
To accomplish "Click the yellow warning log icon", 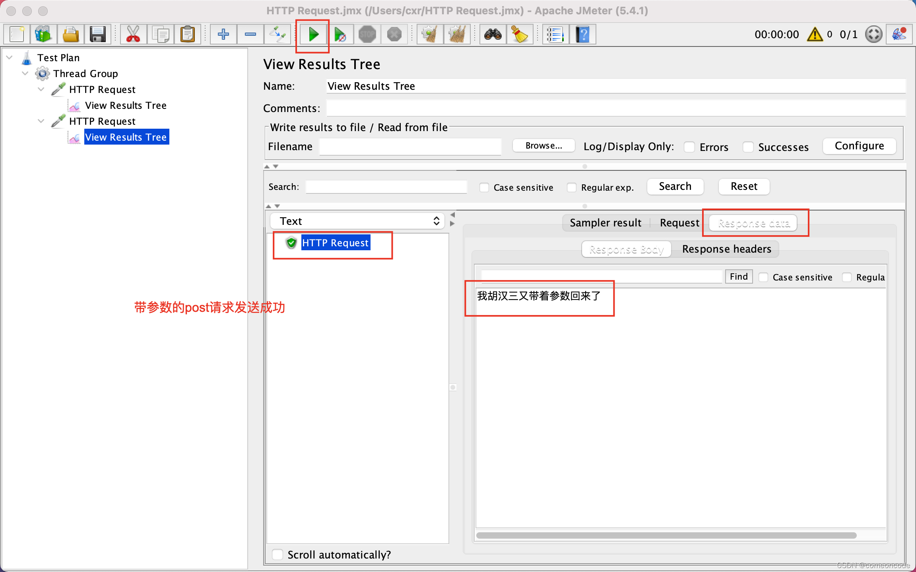I will 815,35.
